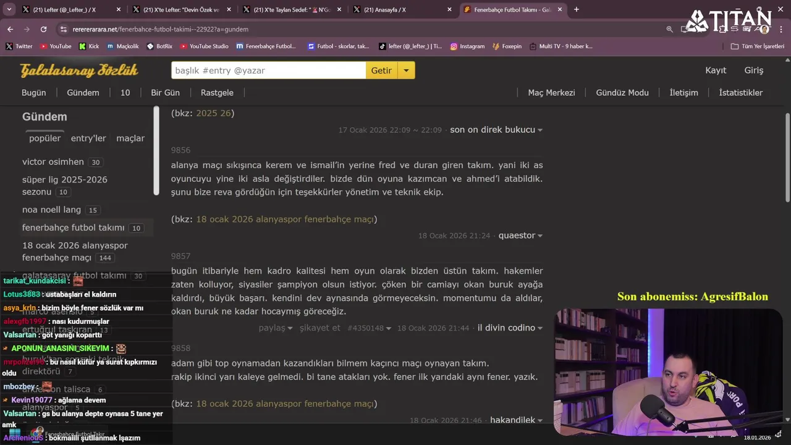Focus the başlık #entry @yazar search box
This screenshot has width=791, height=445.
point(268,70)
